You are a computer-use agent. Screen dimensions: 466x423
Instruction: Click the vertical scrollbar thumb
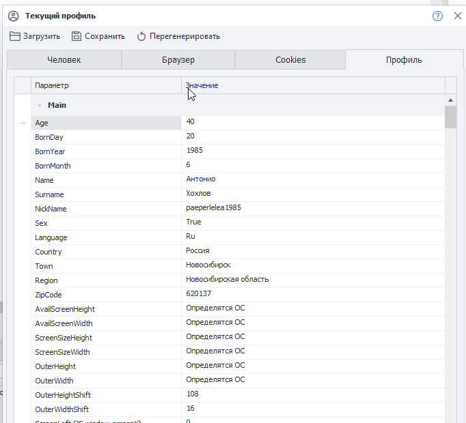450,117
